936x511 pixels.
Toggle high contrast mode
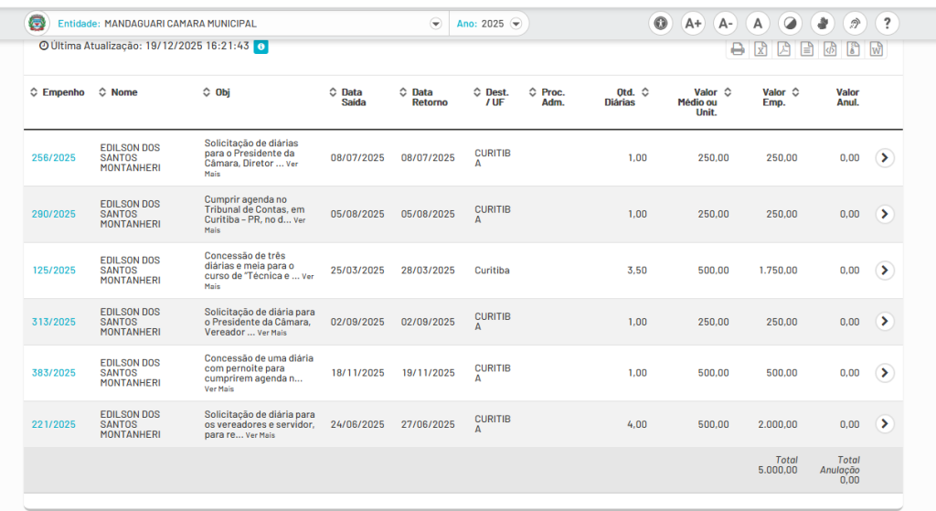790,24
